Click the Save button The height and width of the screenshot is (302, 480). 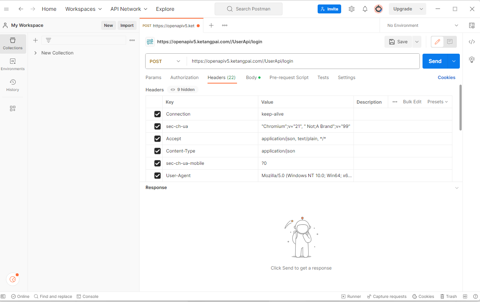click(x=398, y=42)
